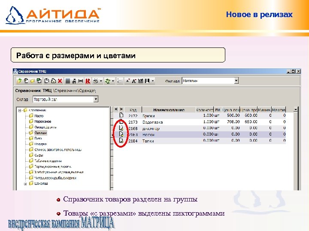This screenshot has height=231, width=309.
Task: Click the binoculars search toolbar icon
Action: (x=74, y=81)
